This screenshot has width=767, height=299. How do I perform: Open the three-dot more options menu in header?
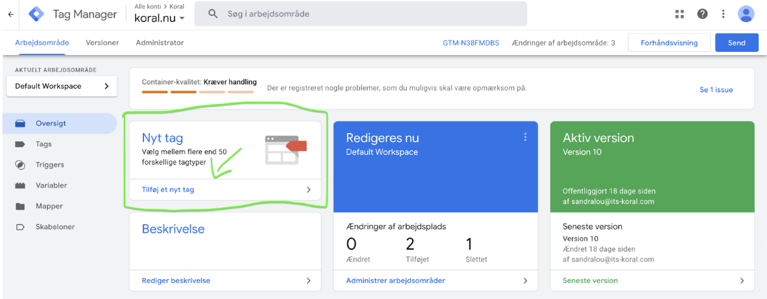tap(723, 14)
